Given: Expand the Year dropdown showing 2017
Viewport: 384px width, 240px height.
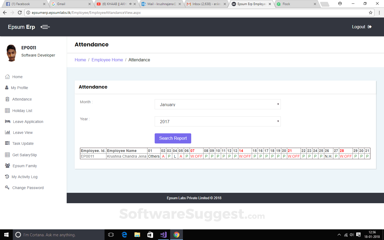Looking at the screenshot, I should (218, 121).
